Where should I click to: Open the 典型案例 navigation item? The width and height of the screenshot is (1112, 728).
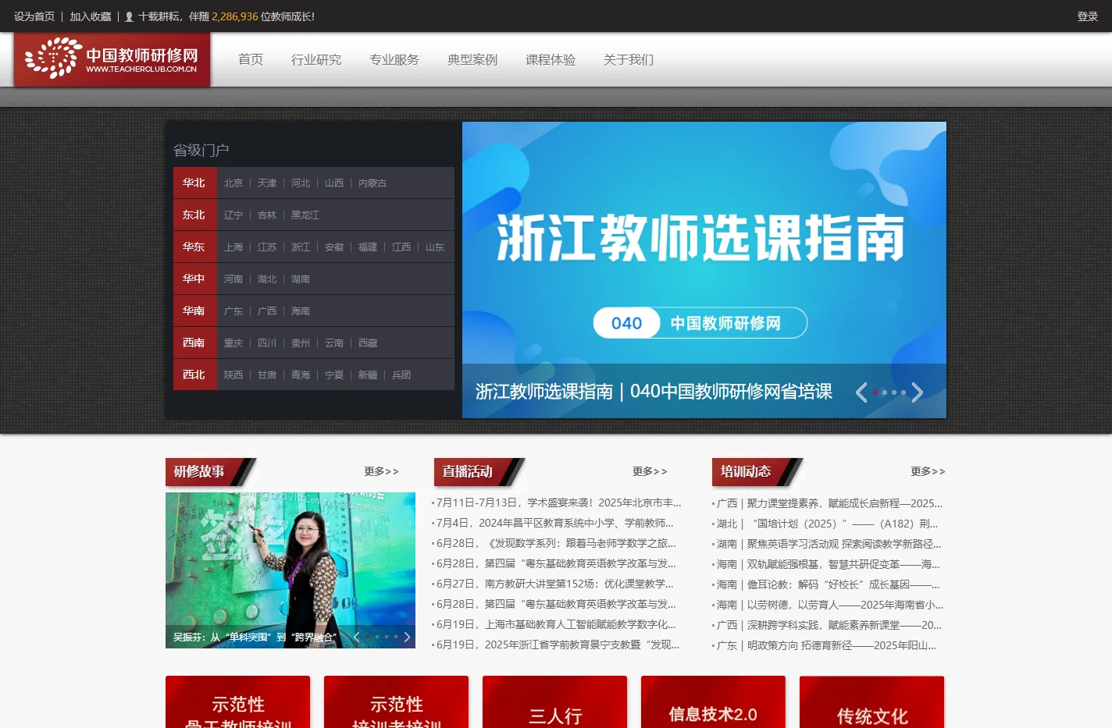pos(472,59)
